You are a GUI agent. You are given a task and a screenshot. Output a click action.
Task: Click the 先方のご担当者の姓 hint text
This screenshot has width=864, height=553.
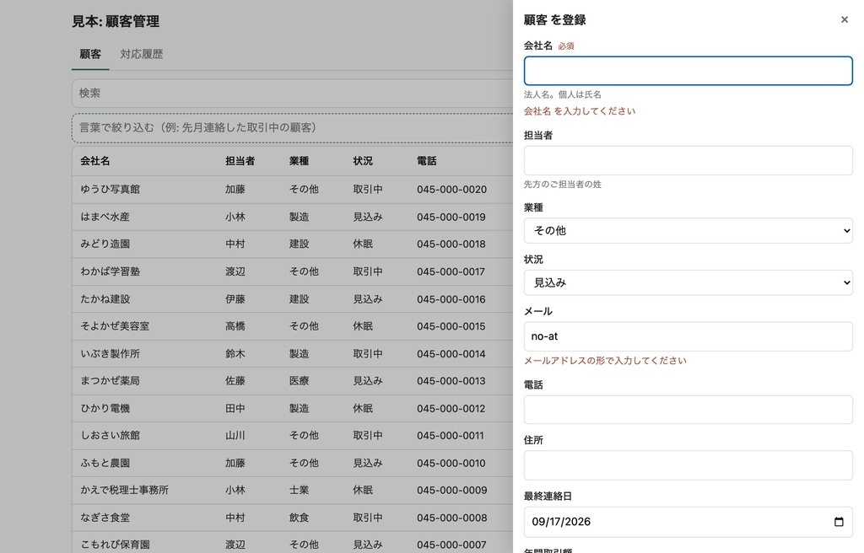tap(563, 185)
